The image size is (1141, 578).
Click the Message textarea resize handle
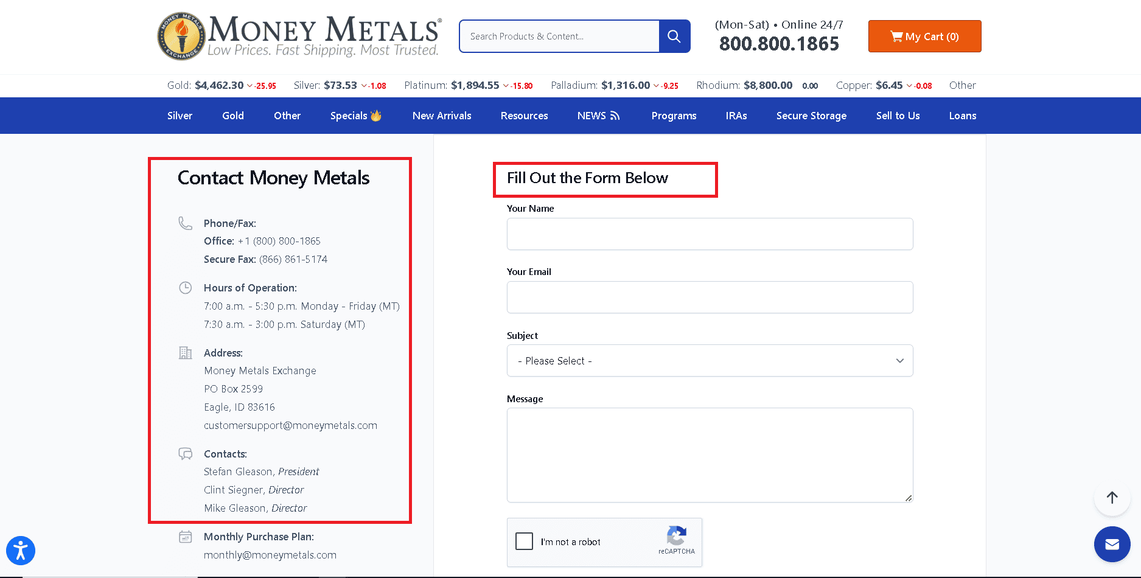coord(908,498)
